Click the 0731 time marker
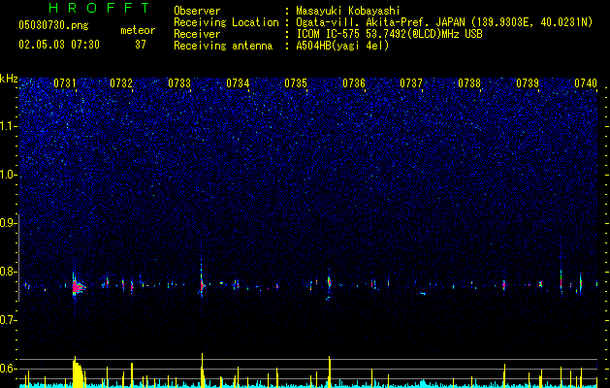Image resolution: width=610 pixels, height=388 pixels. click(65, 83)
